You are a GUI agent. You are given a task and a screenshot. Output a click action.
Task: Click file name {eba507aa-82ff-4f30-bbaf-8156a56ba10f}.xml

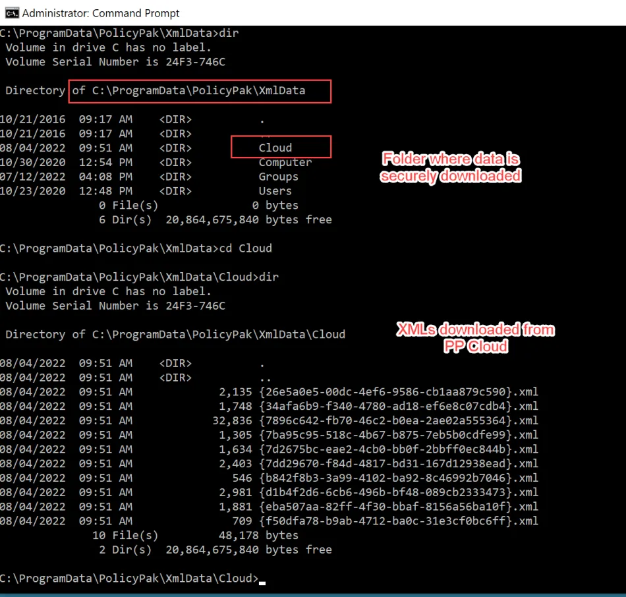(x=399, y=507)
